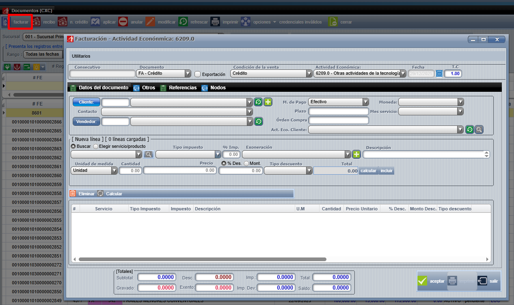Enable the Exportación checkbox
Viewport: 514px width, 305px height.
pos(198,74)
